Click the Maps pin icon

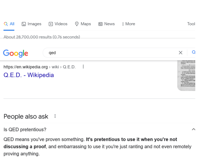coord(77,24)
